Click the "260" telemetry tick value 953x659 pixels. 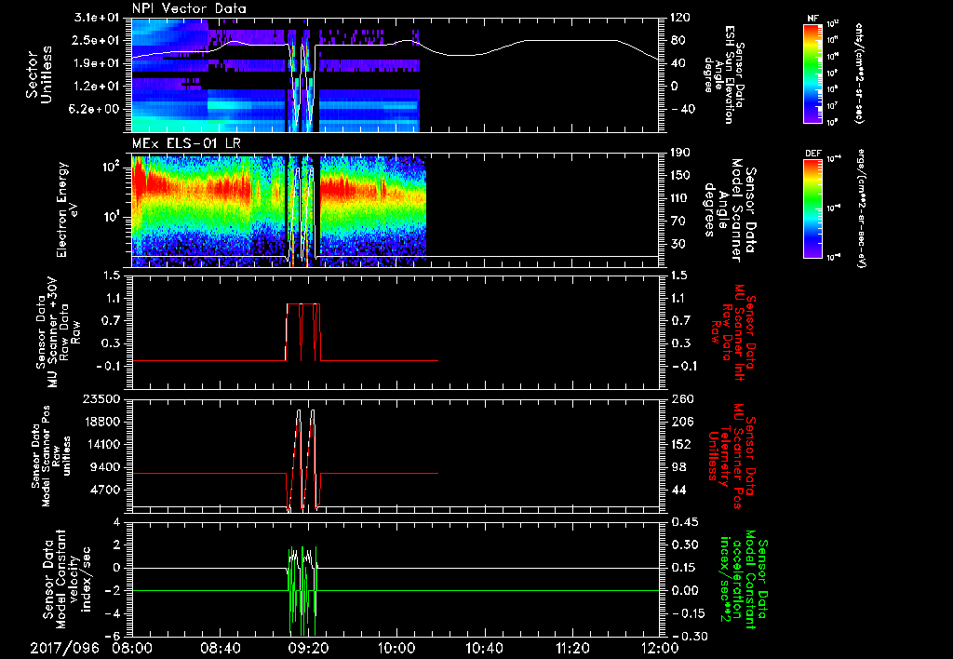(x=680, y=399)
